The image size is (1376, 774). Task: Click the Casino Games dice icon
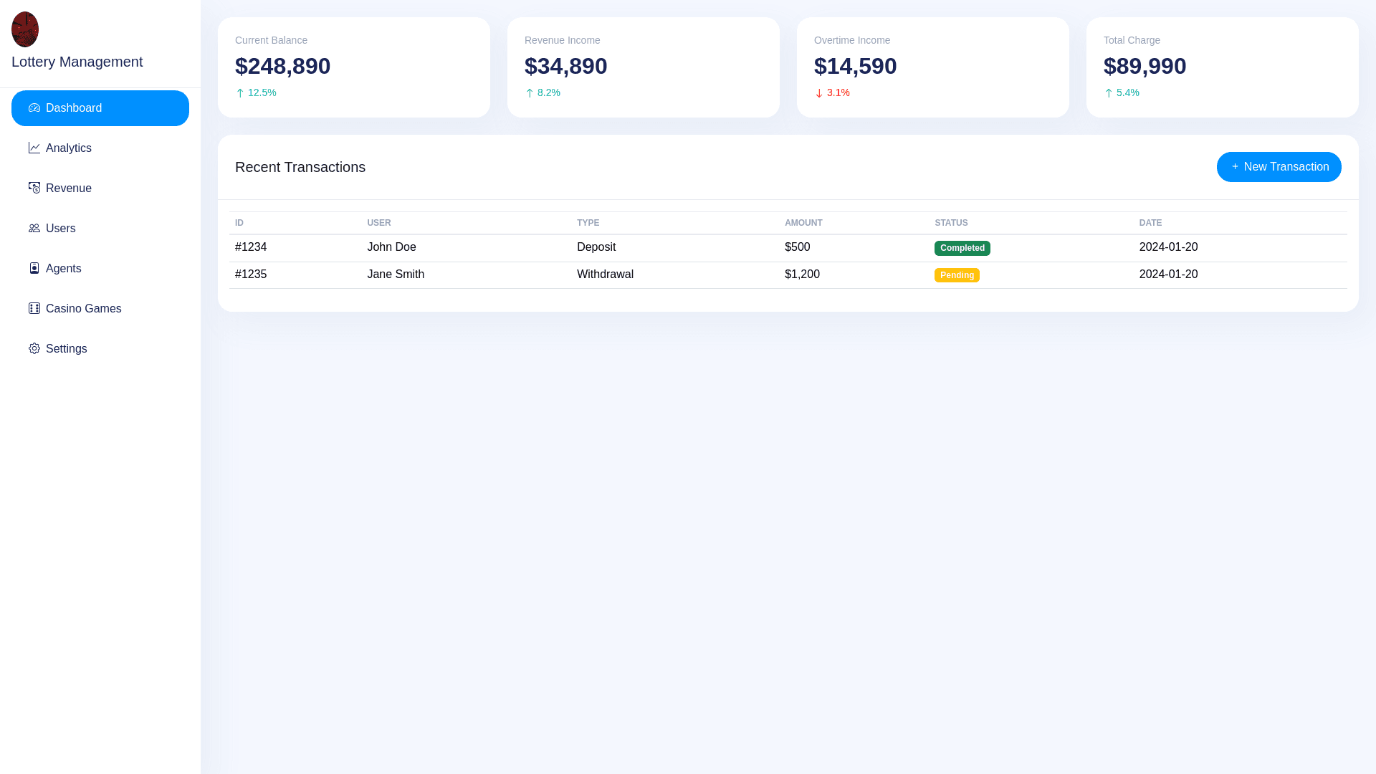point(34,309)
